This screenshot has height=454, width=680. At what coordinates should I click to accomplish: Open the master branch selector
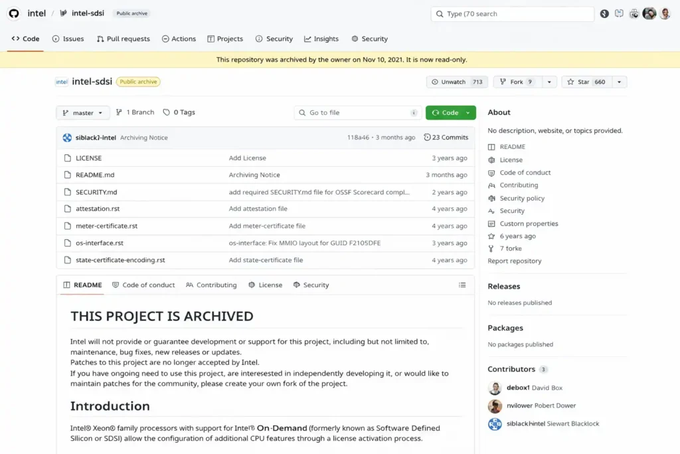click(x=82, y=112)
